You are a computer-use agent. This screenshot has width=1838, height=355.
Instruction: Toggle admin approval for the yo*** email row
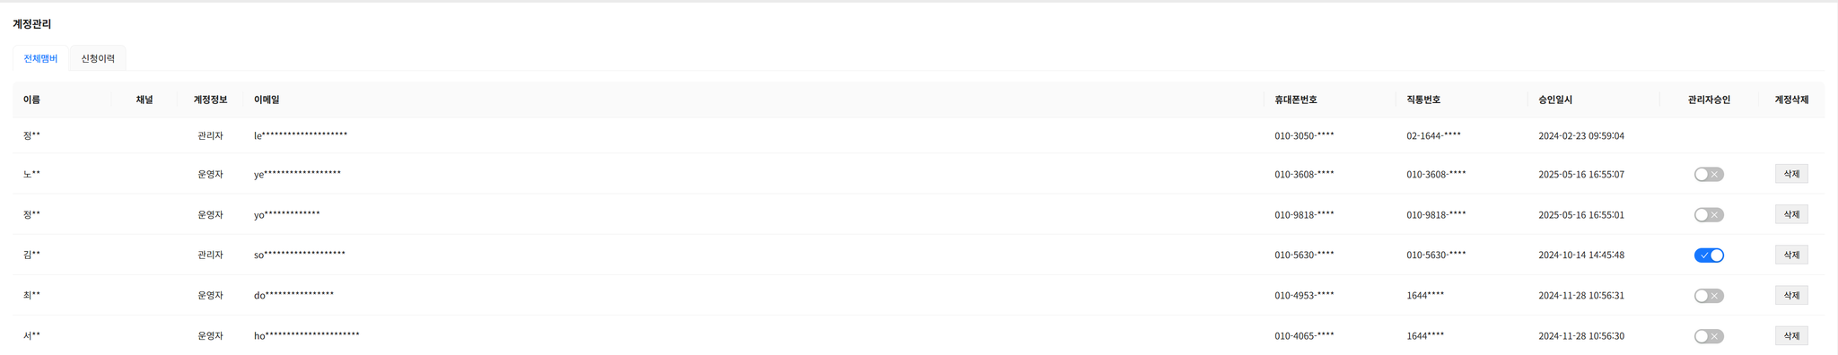click(x=1709, y=215)
